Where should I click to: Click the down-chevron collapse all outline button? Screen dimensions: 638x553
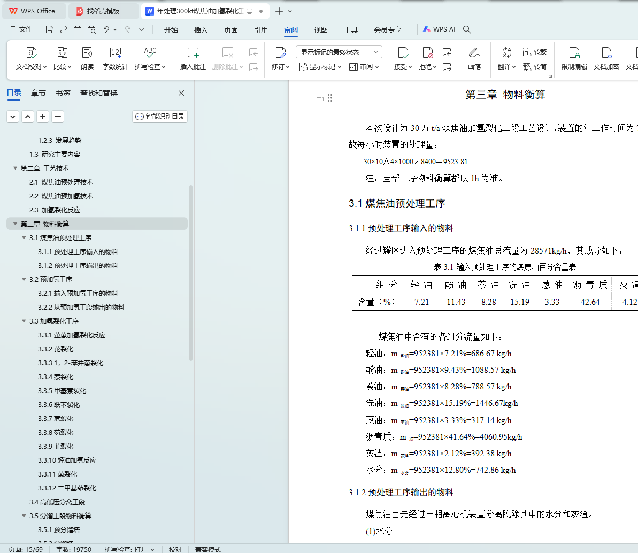pos(13,117)
